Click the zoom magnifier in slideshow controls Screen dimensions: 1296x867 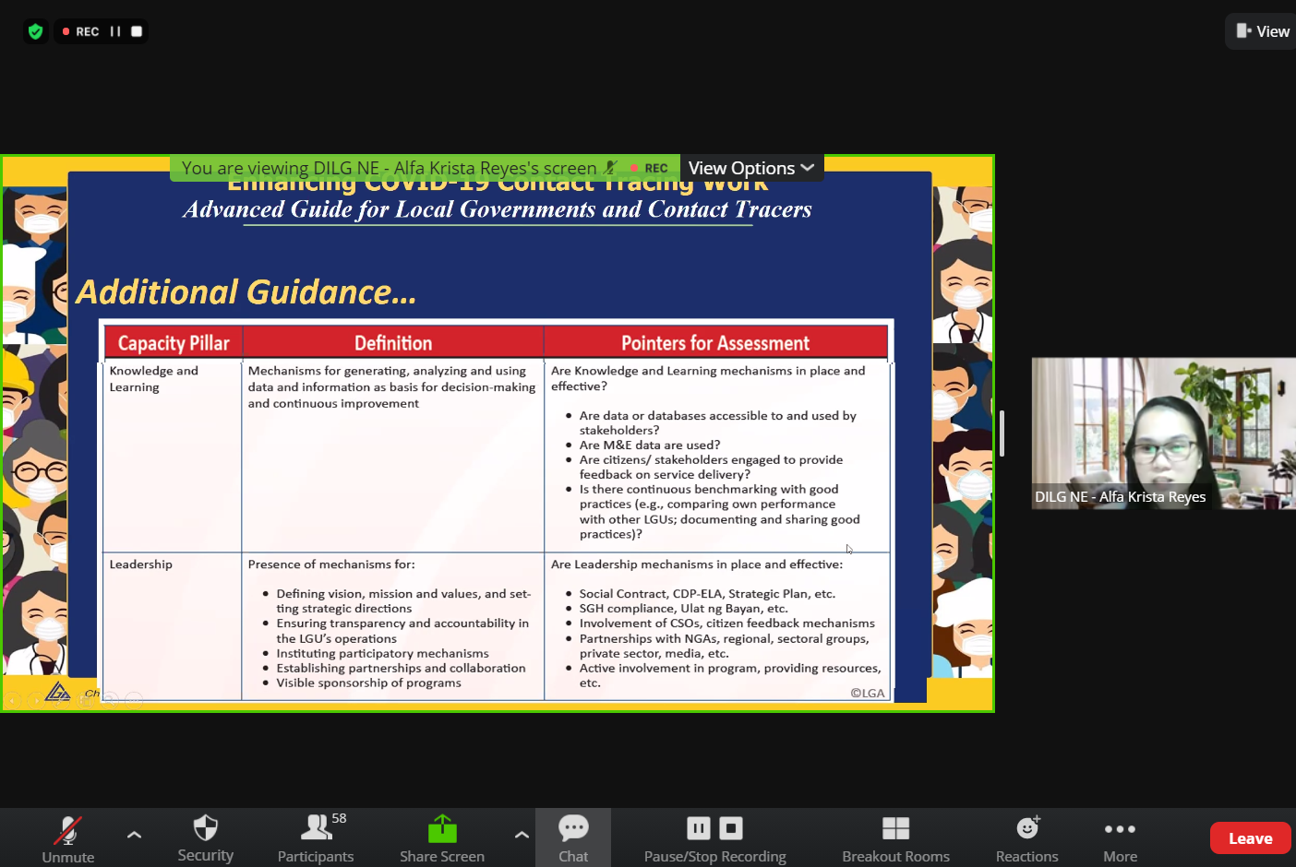point(109,701)
